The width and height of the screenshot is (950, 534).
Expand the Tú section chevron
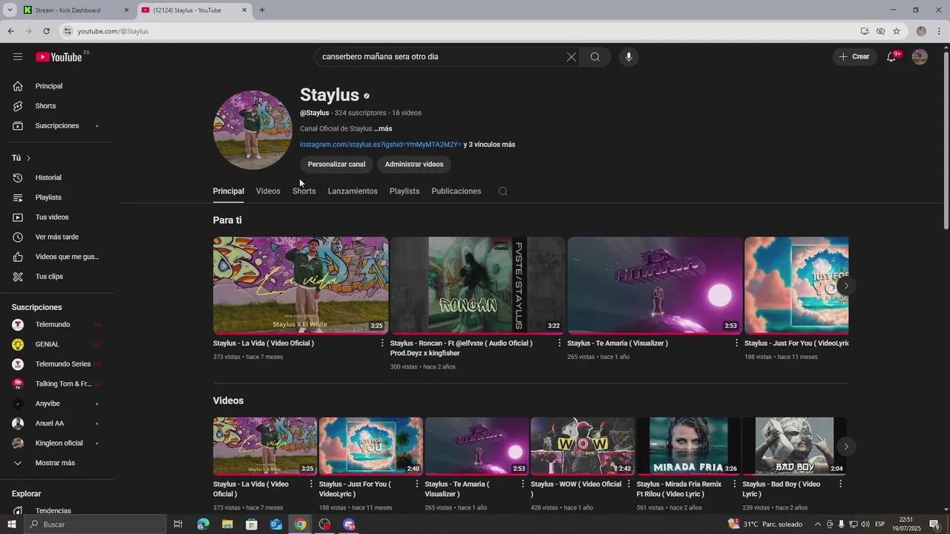click(29, 158)
